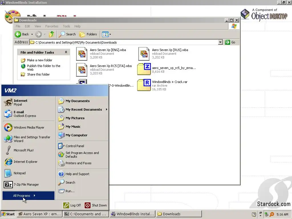
Task: Click the orange magnifier tray icon
Action: pos(272,214)
